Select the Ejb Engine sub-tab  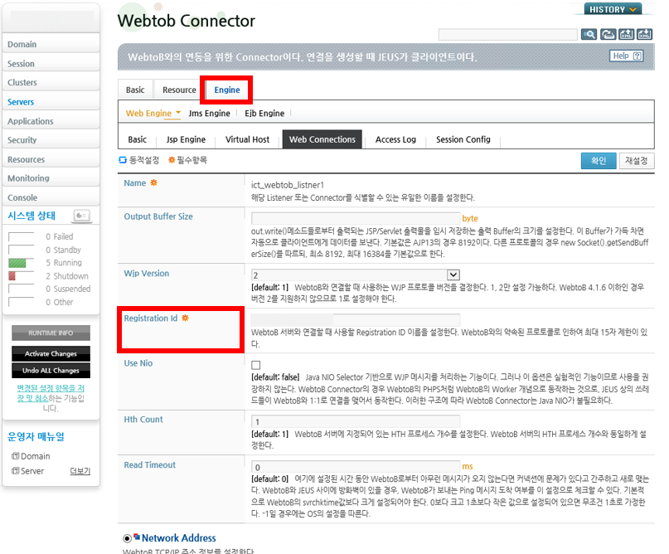(x=264, y=113)
